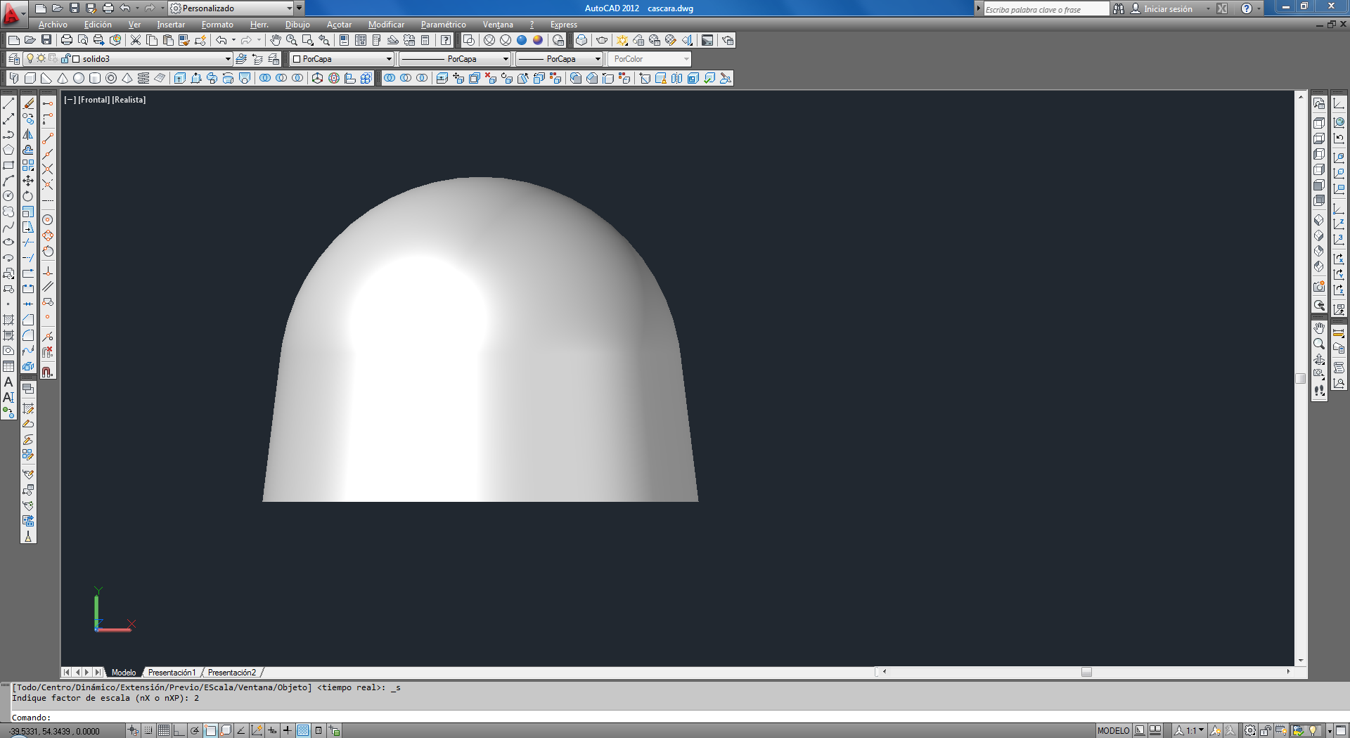Open the Paramétrico menu
This screenshot has width=1350, height=738.
click(443, 25)
